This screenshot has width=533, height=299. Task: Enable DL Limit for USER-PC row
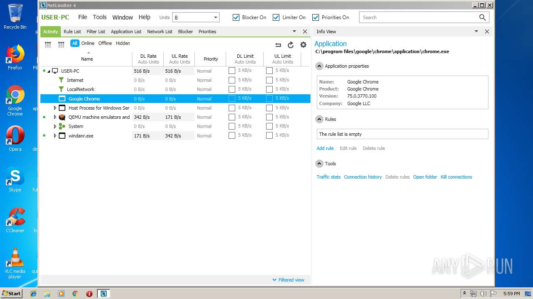232,71
